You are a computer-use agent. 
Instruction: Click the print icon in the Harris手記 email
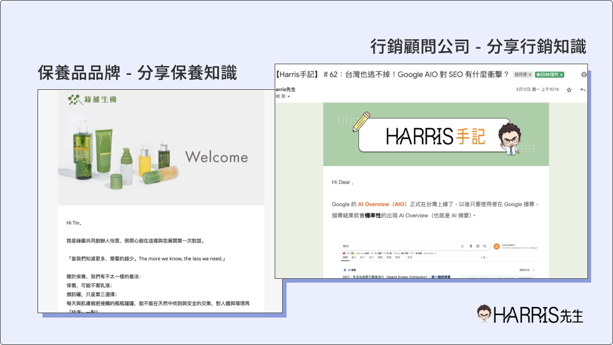(x=583, y=75)
